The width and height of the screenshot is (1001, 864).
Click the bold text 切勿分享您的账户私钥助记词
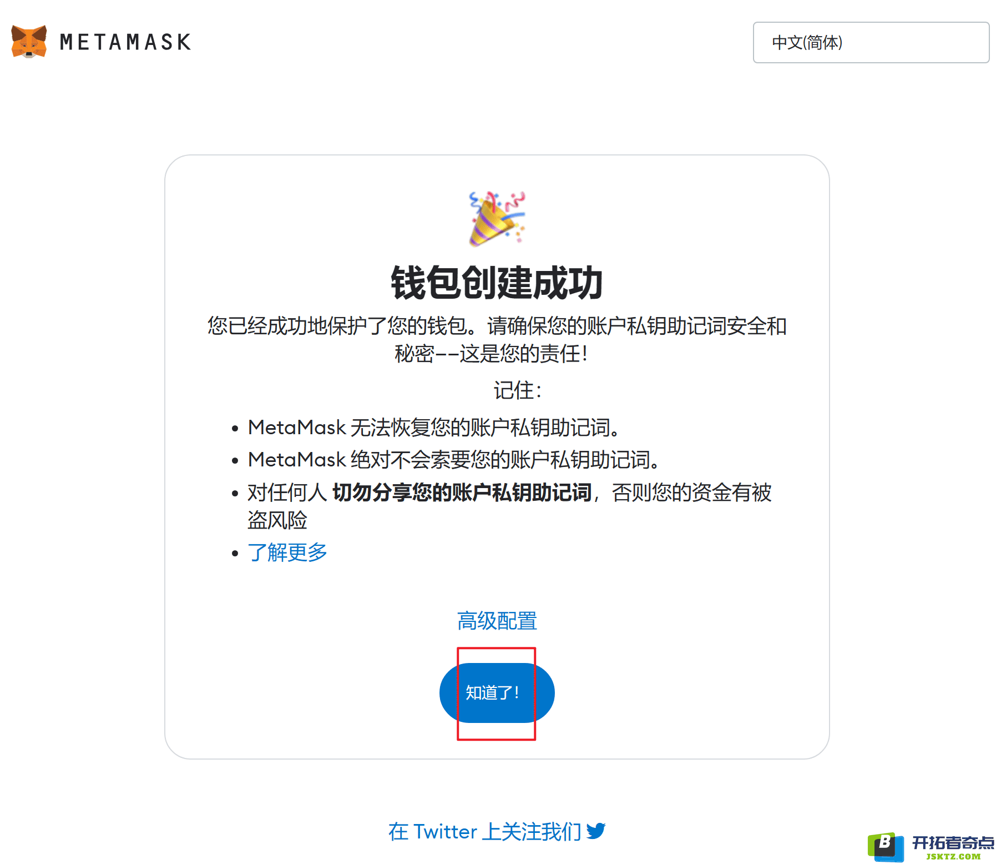462,493
